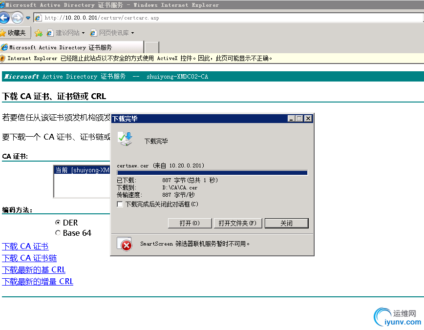
Task: Click the 关闭 button in download dialog
Action: pos(287,223)
